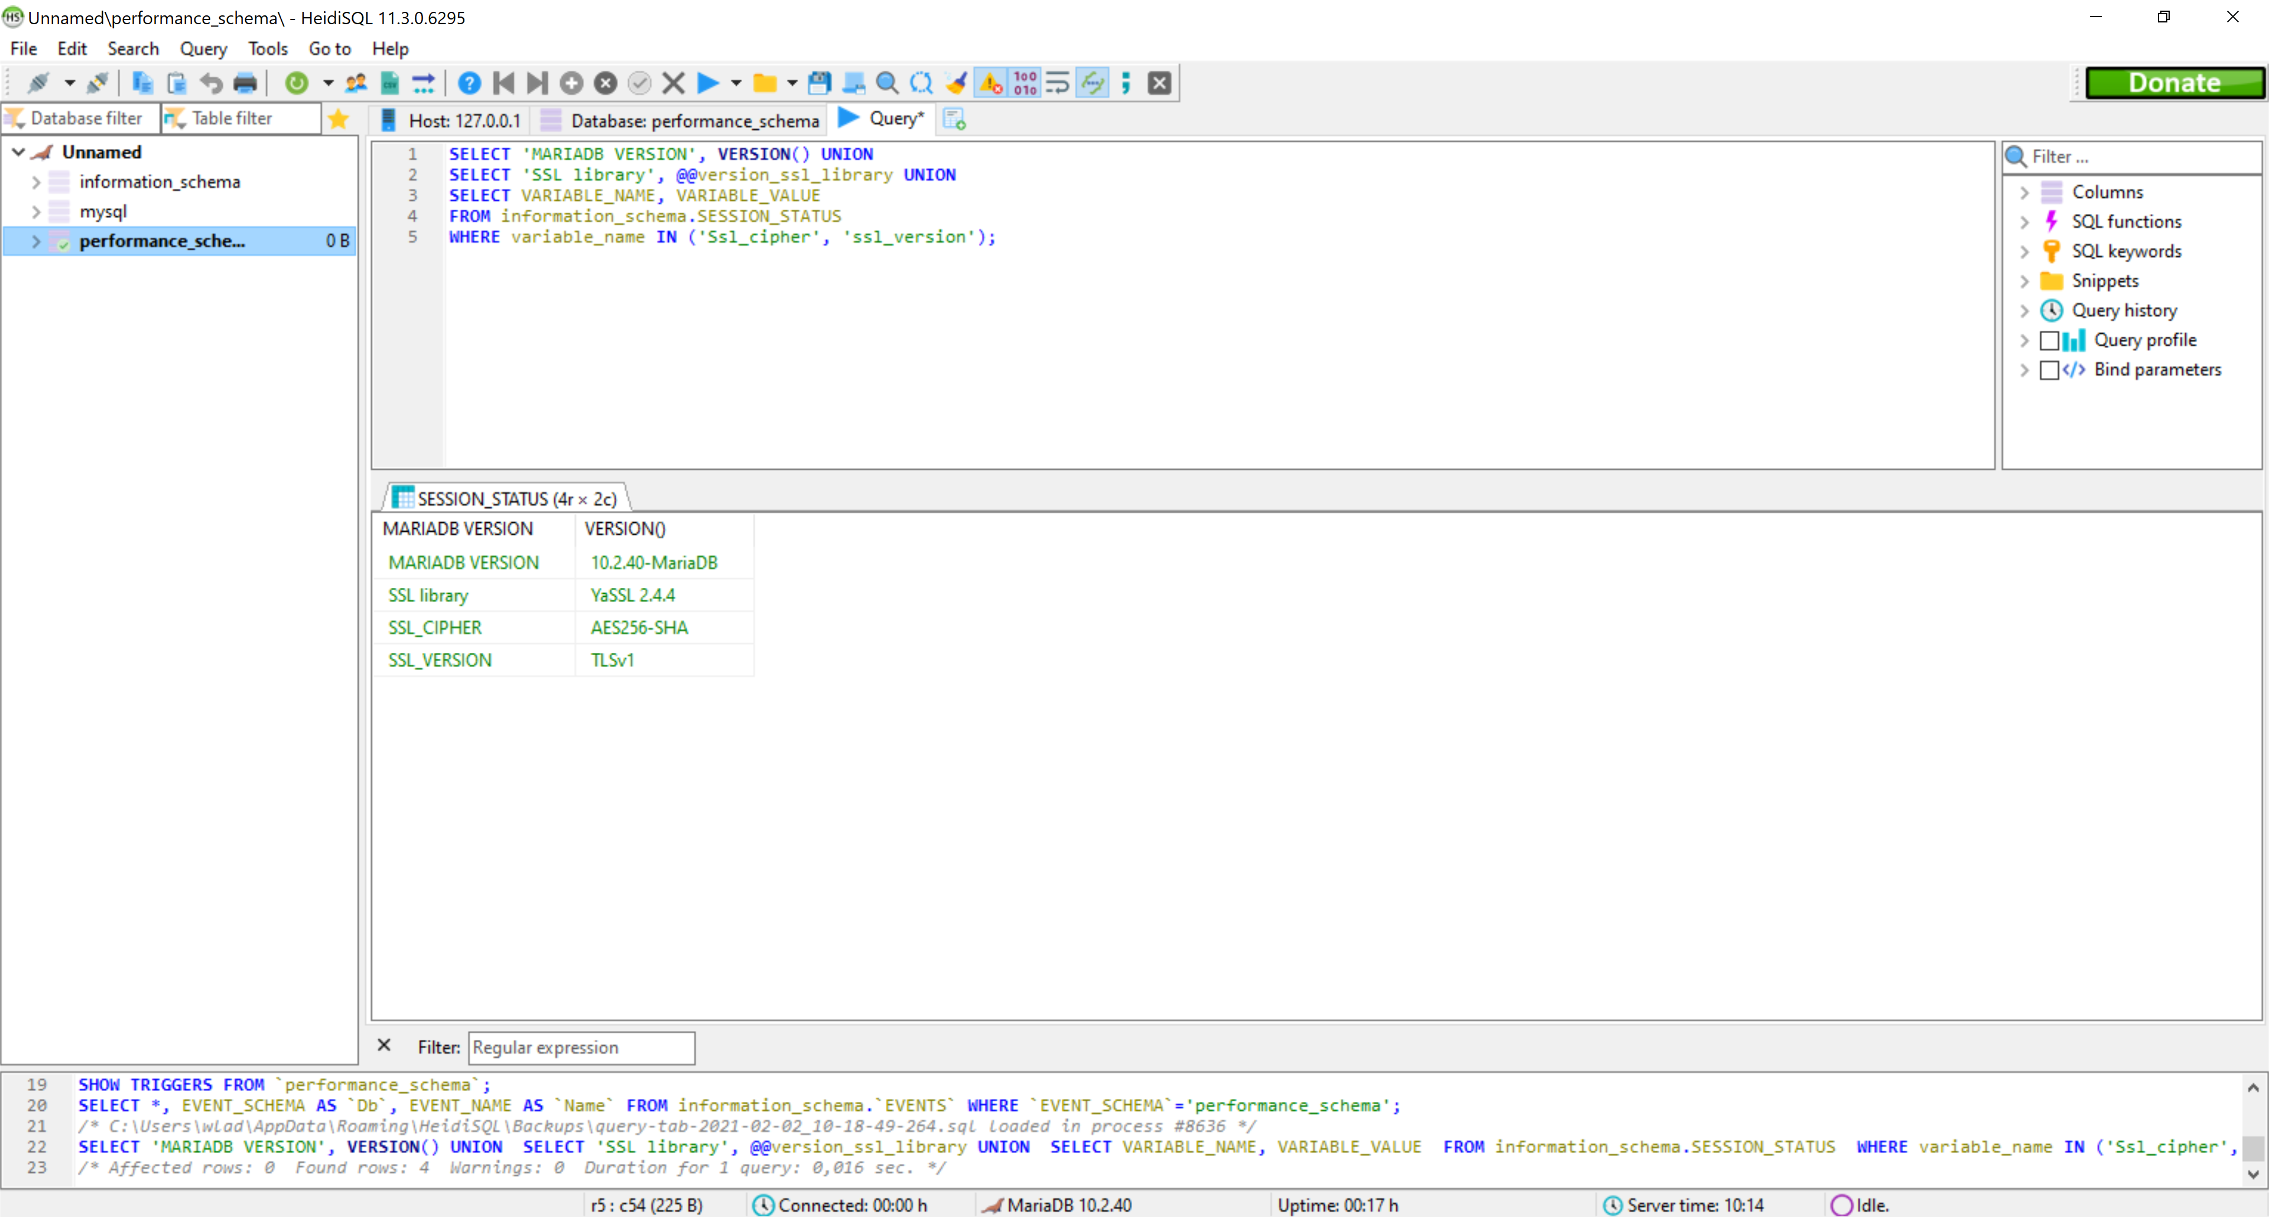Image resolution: width=2269 pixels, height=1217 pixels.
Task: Expand the information_schema database node
Action: coord(36,183)
